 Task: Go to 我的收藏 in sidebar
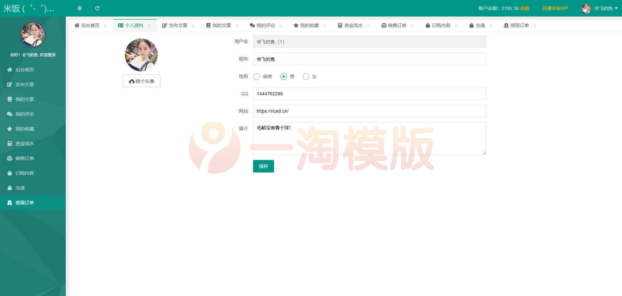tap(24, 129)
